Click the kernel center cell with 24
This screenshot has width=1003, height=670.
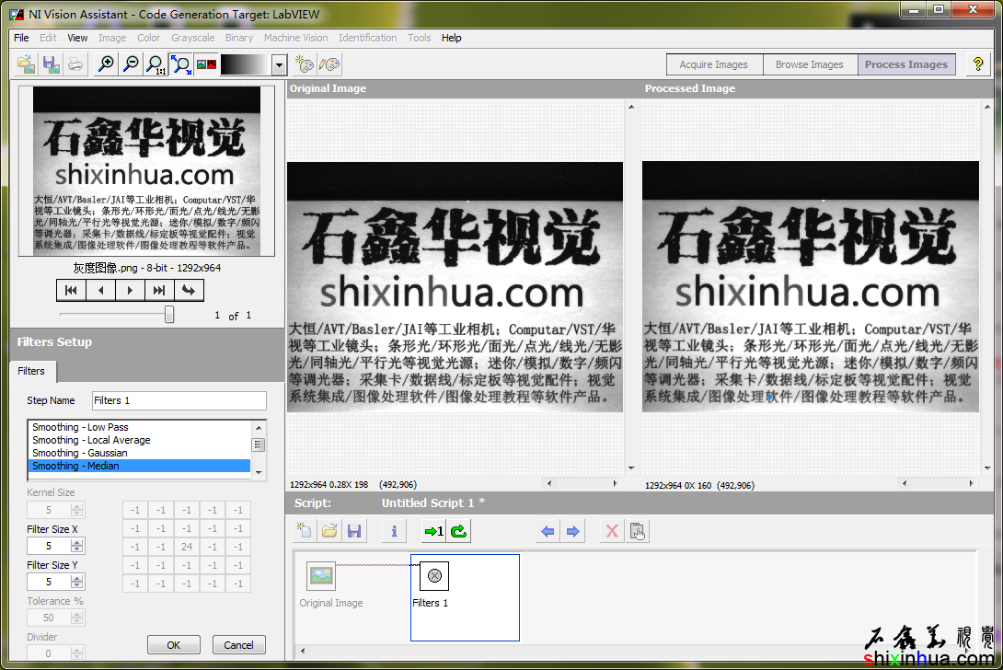click(187, 547)
